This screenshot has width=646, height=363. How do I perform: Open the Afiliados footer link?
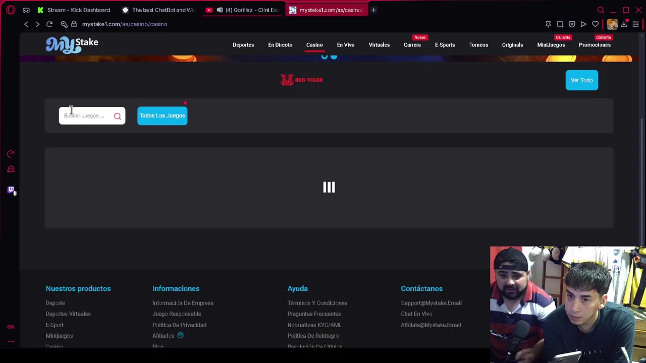tap(163, 336)
